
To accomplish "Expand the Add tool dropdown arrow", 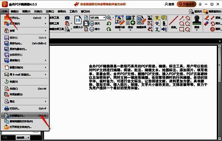I will [x=130, y=30].
